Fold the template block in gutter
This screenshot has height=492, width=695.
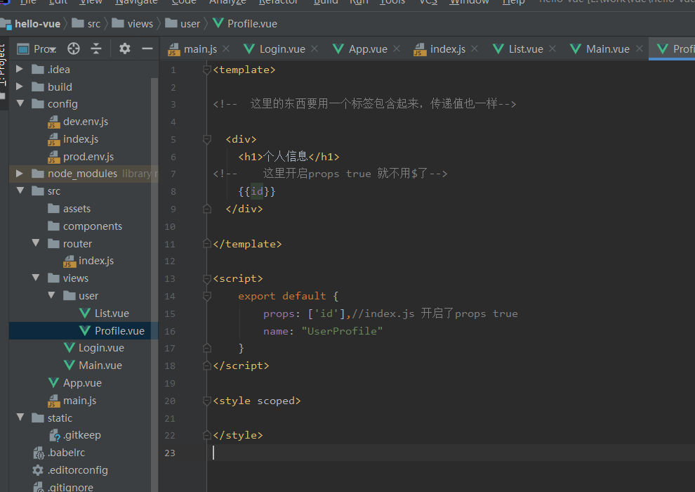207,70
